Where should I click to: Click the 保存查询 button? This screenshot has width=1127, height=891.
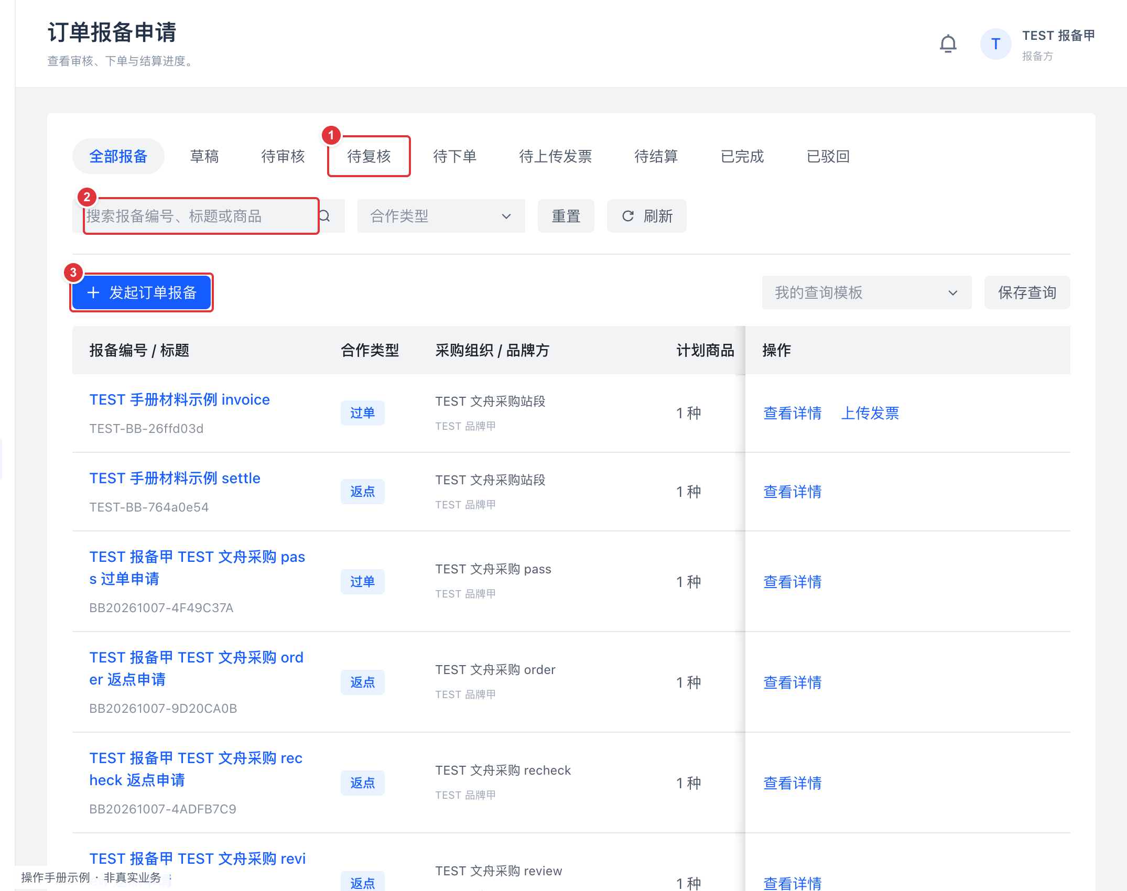[x=1027, y=292]
